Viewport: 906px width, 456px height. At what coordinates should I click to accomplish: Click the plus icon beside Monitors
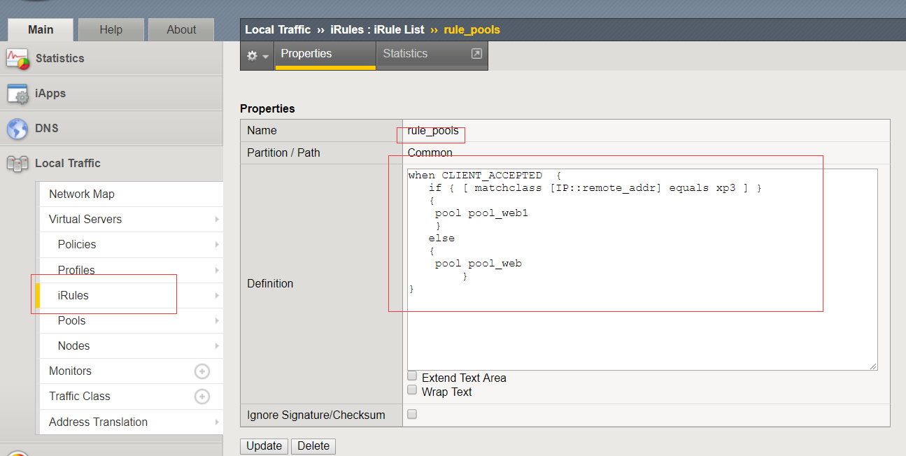tap(202, 371)
